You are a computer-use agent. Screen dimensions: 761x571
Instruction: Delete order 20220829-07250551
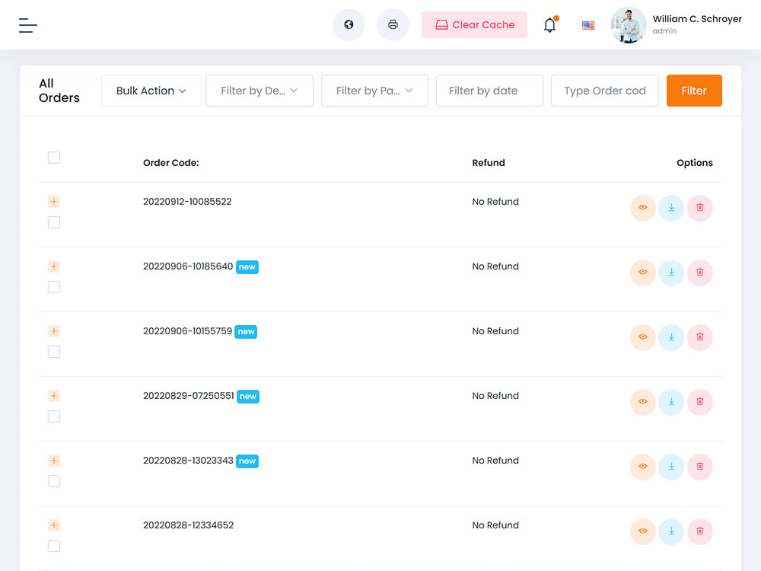coord(699,402)
